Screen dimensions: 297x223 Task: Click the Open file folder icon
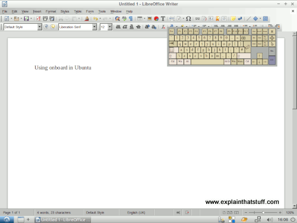point(17,18)
